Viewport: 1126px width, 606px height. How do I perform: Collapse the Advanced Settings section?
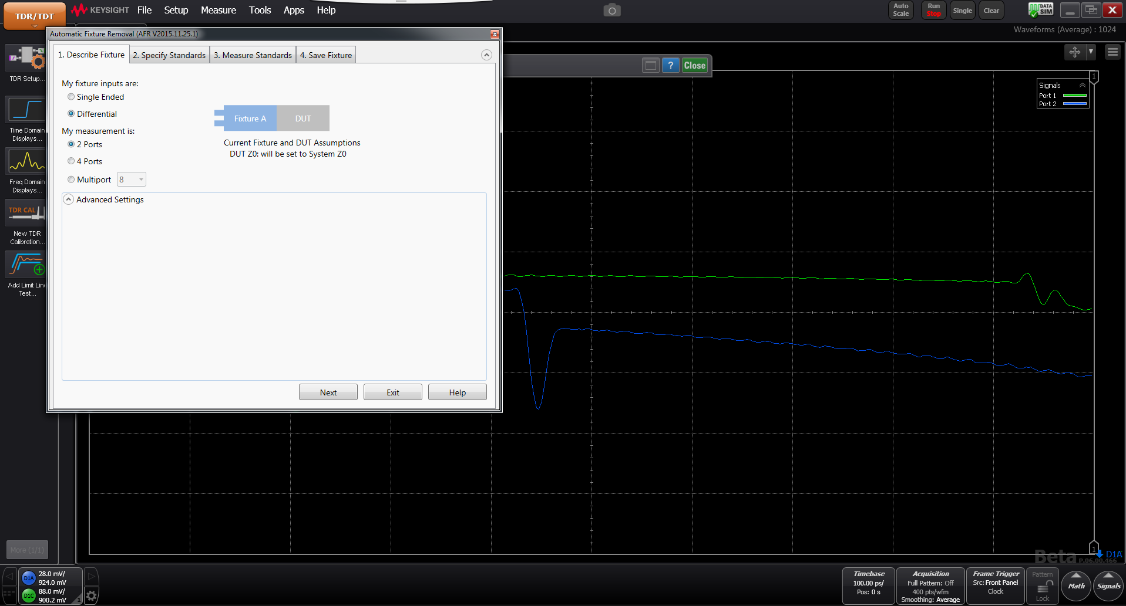point(69,199)
